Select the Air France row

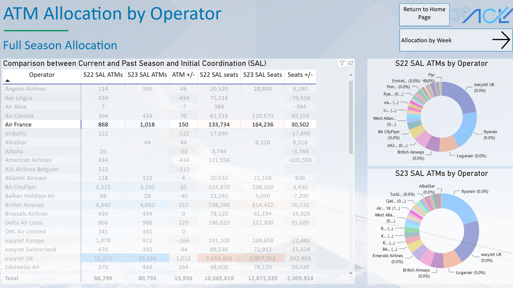(18, 124)
